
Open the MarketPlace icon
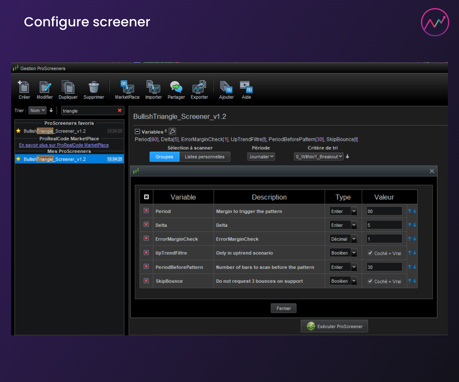(127, 87)
